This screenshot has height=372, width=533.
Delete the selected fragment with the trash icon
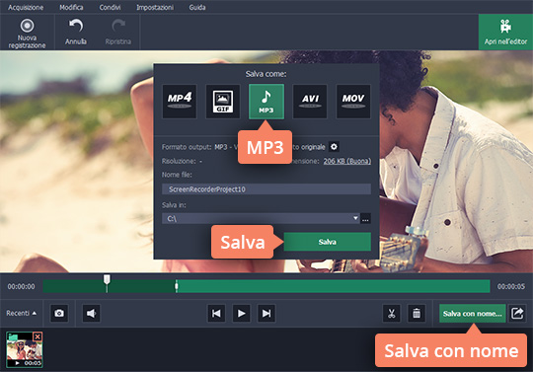[417, 313]
